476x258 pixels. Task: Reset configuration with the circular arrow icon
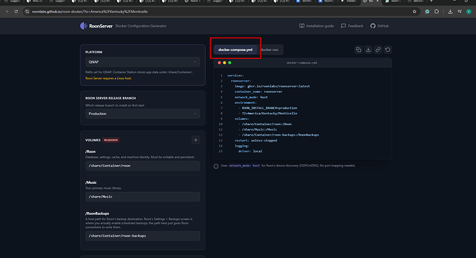(388, 50)
